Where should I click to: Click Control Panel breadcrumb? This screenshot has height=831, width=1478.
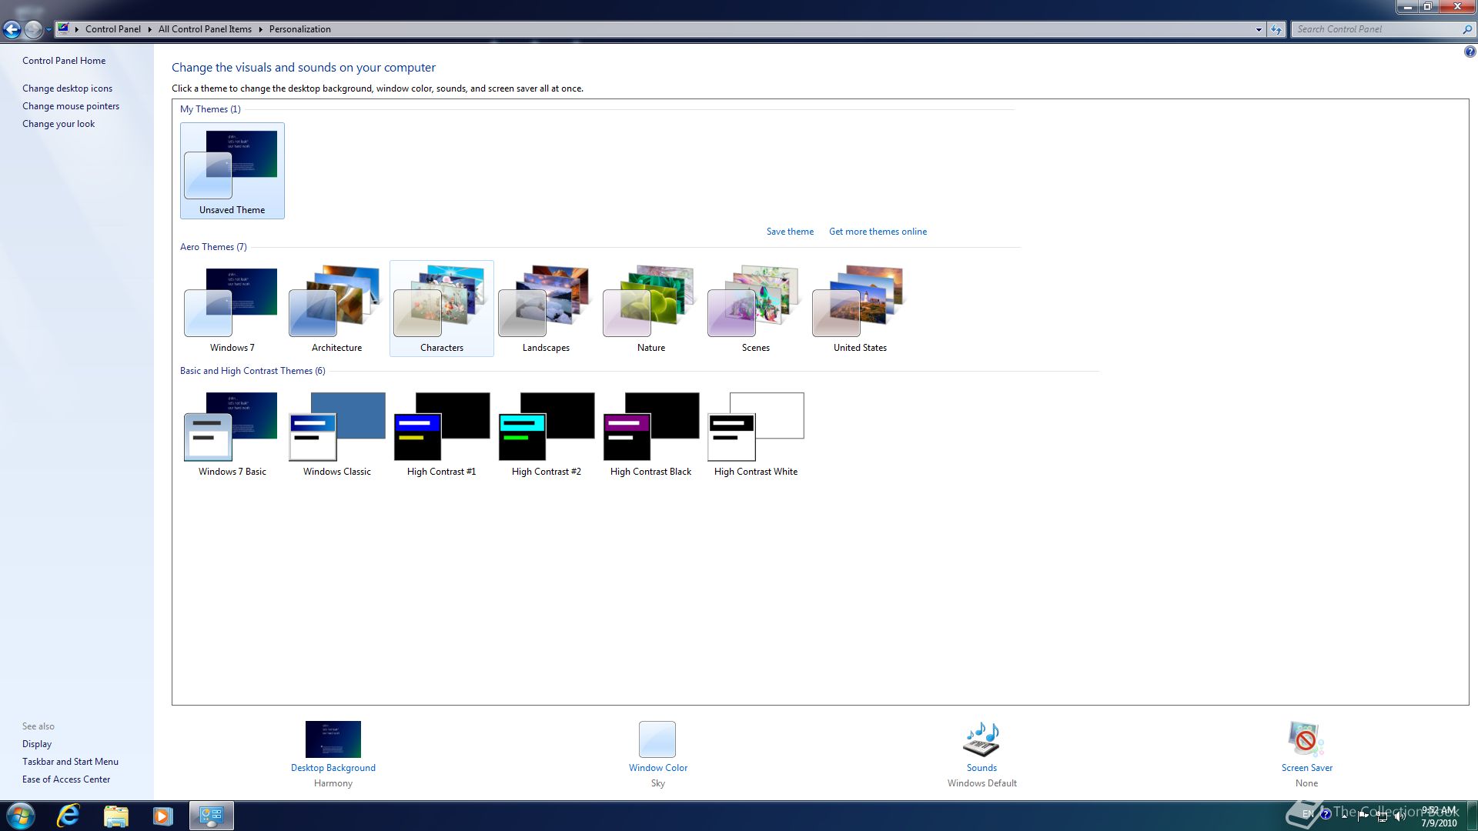(x=113, y=29)
